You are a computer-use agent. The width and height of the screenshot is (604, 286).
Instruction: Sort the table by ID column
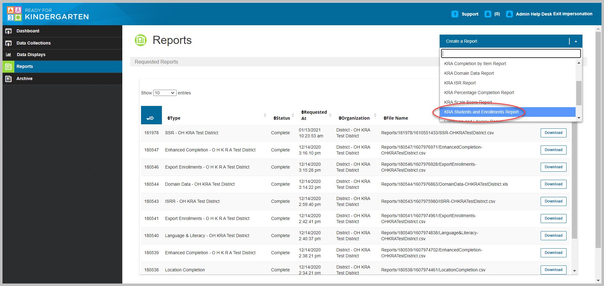[151, 115]
